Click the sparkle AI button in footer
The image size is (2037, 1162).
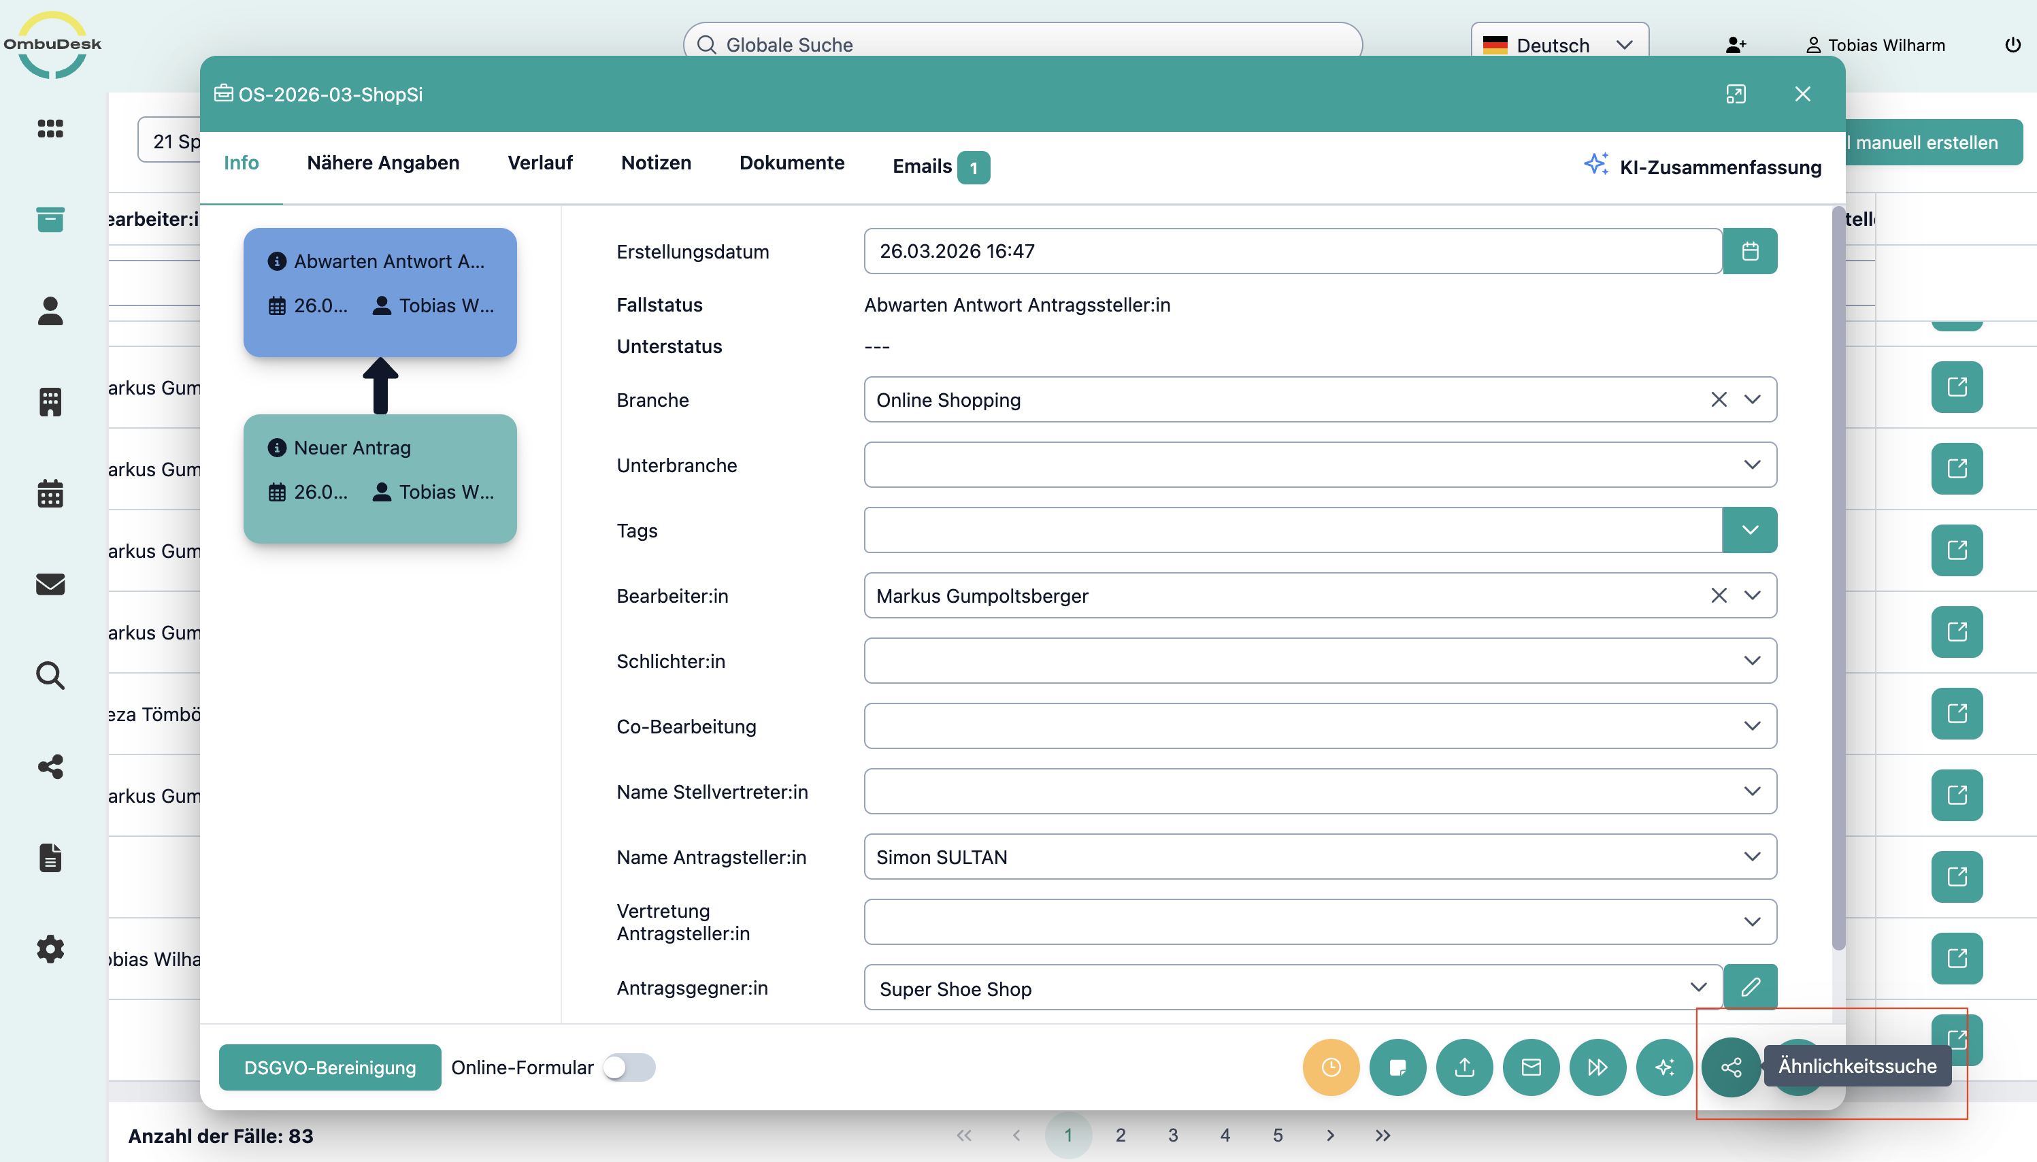click(x=1664, y=1067)
